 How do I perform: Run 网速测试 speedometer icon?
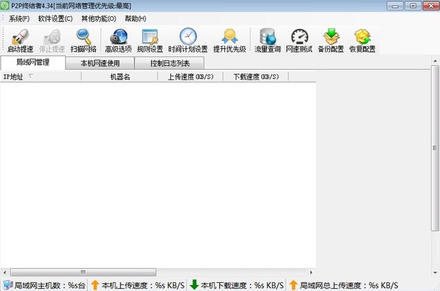click(299, 36)
